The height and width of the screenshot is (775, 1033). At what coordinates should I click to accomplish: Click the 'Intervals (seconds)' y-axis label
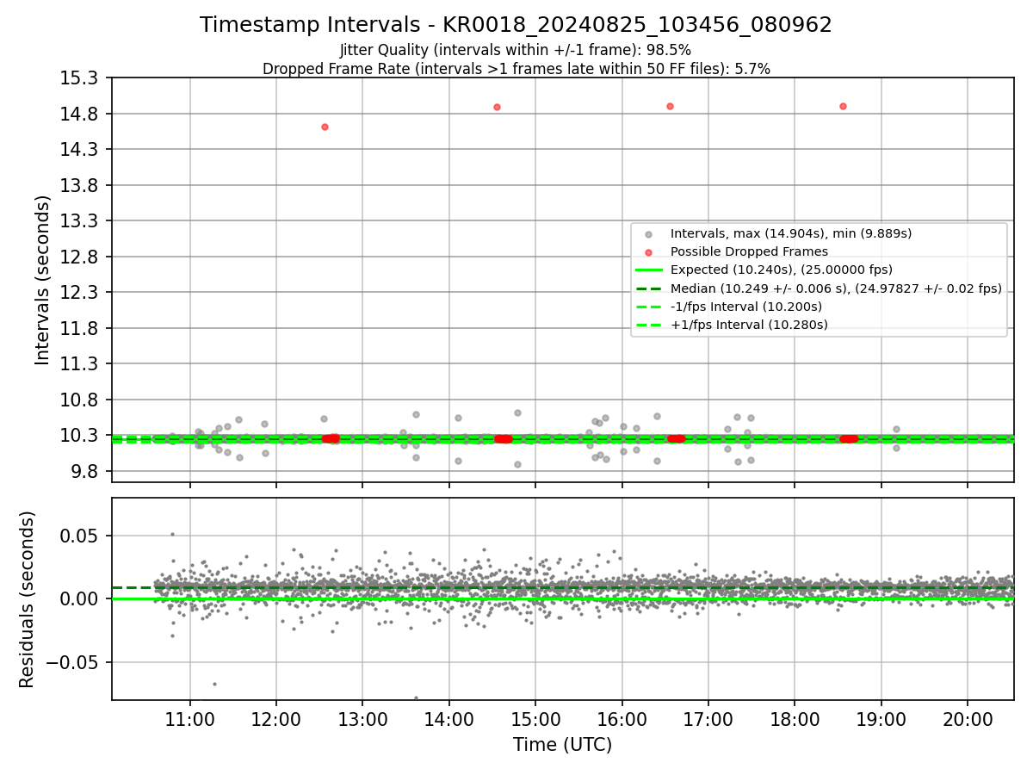click(x=42, y=280)
